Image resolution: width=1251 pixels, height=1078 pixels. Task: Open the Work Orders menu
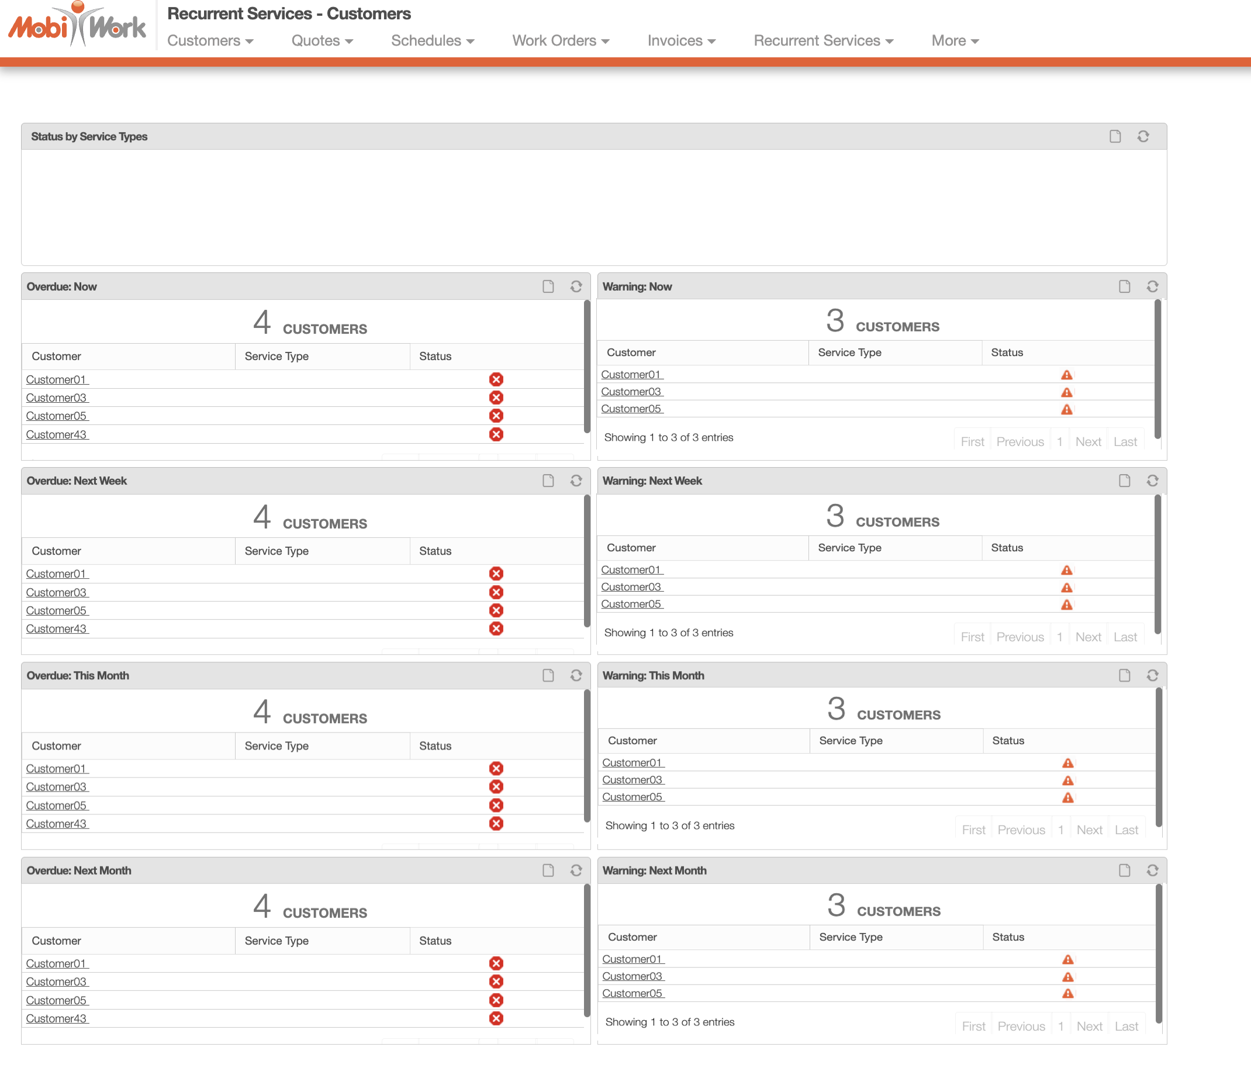point(560,40)
